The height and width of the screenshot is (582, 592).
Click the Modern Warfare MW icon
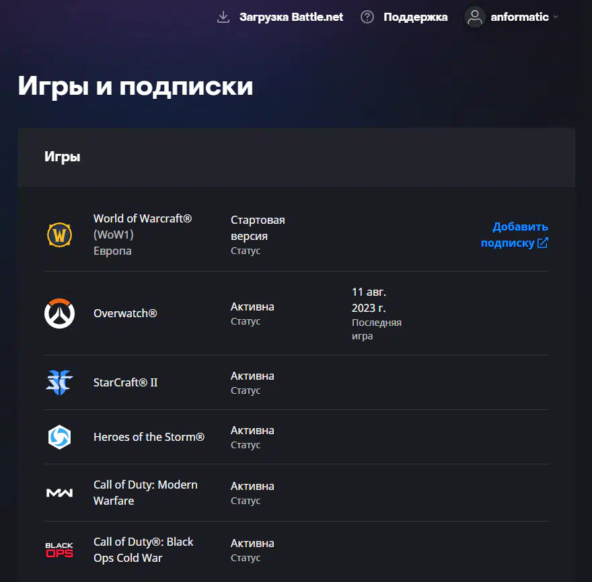click(59, 493)
